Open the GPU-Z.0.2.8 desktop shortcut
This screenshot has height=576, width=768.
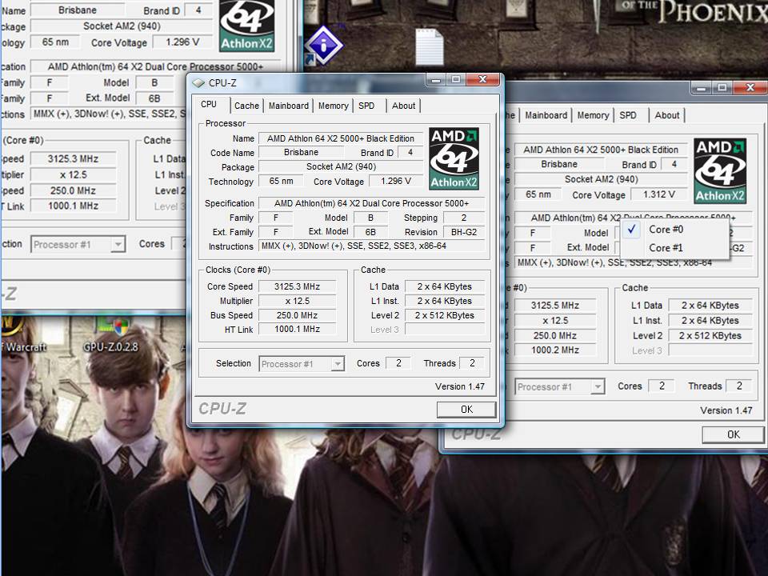[110, 334]
